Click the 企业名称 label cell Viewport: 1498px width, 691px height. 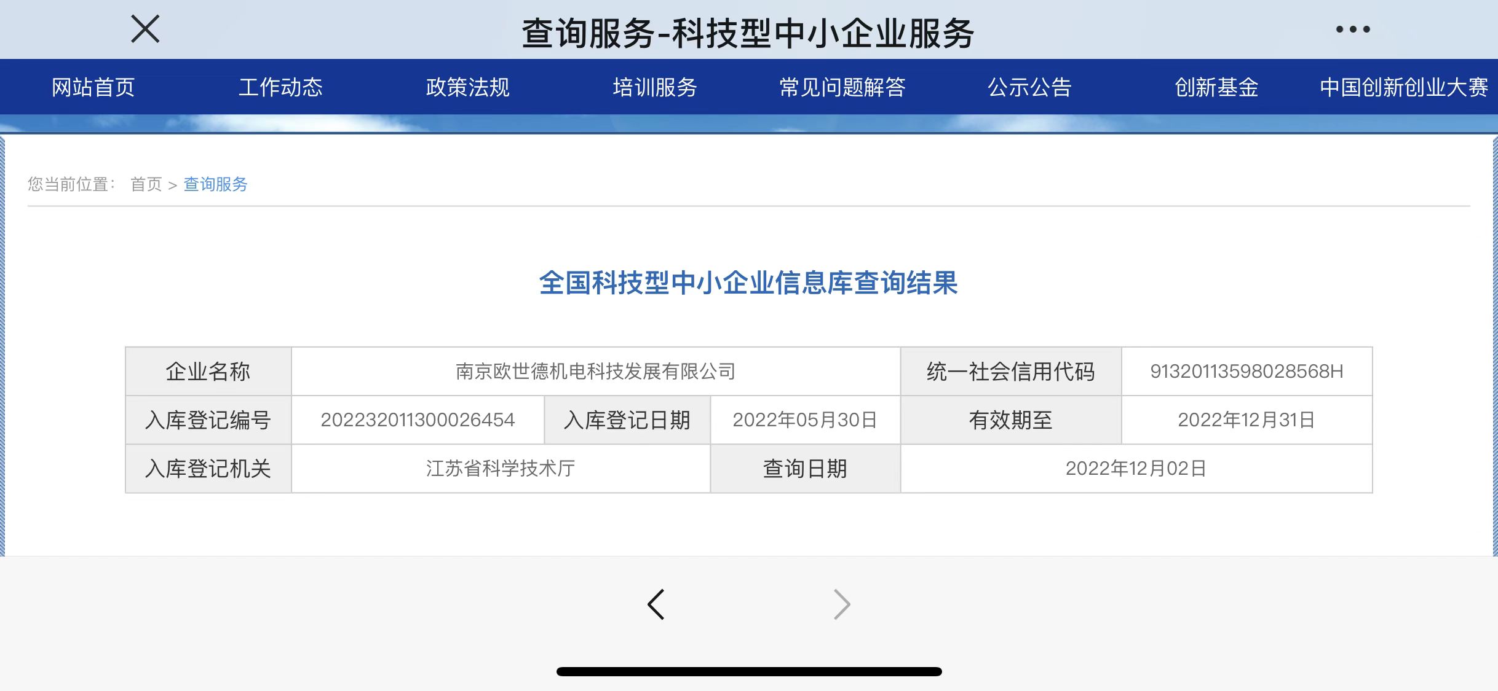[208, 372]
